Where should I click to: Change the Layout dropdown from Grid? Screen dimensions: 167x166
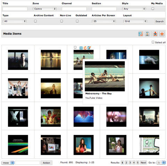135,21
